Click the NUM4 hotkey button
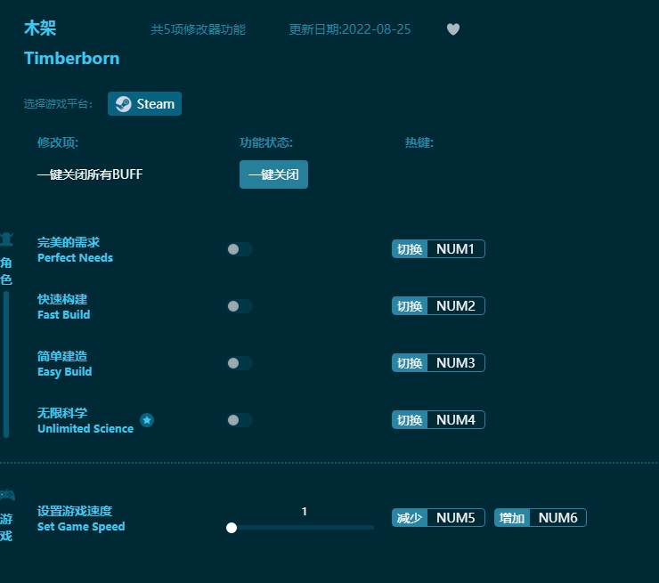659x583 pixels. coord(438,419)
